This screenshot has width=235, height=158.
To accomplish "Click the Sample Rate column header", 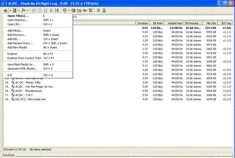I will pos(174,23).
